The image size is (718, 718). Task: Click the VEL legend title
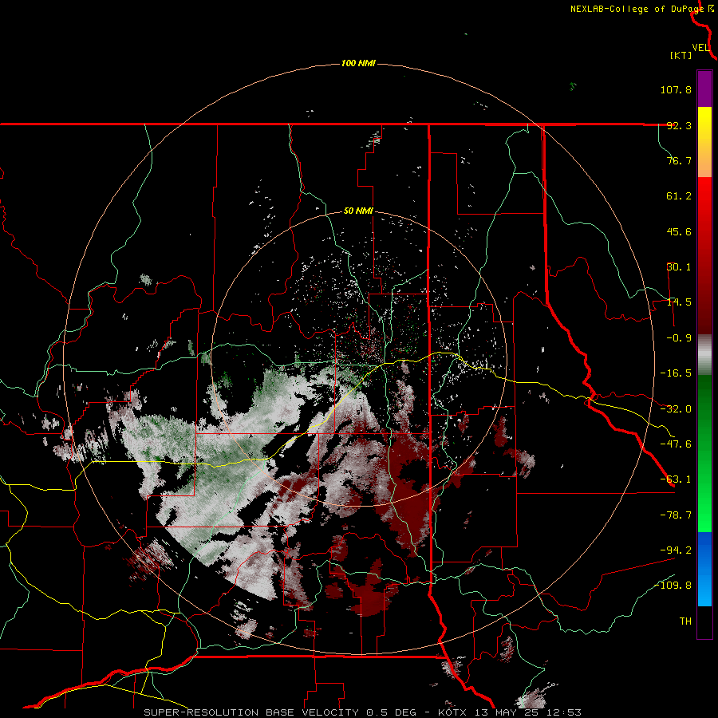701,48
